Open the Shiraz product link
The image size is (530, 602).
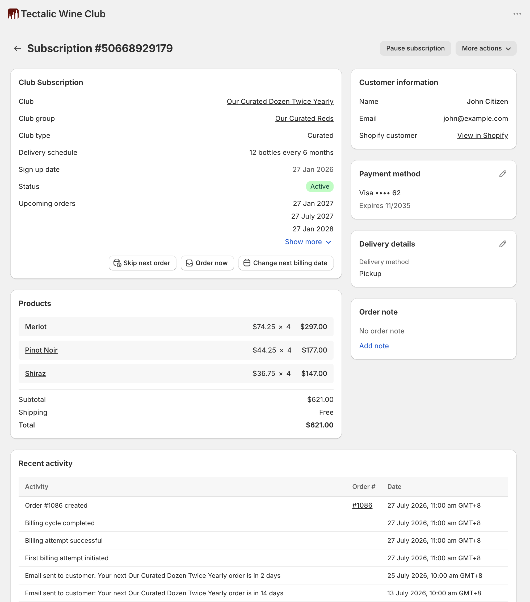pos(35,374)
